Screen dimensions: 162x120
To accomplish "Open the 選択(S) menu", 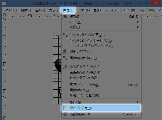I will point(40,10).
